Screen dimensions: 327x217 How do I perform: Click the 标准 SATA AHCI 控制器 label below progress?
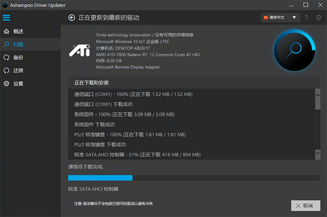point(93,189)
